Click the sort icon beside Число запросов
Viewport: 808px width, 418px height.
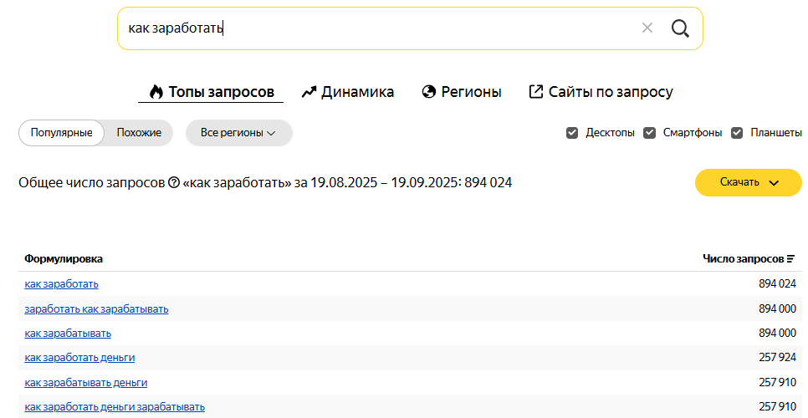pyautogui.click(x=791, y=259)
